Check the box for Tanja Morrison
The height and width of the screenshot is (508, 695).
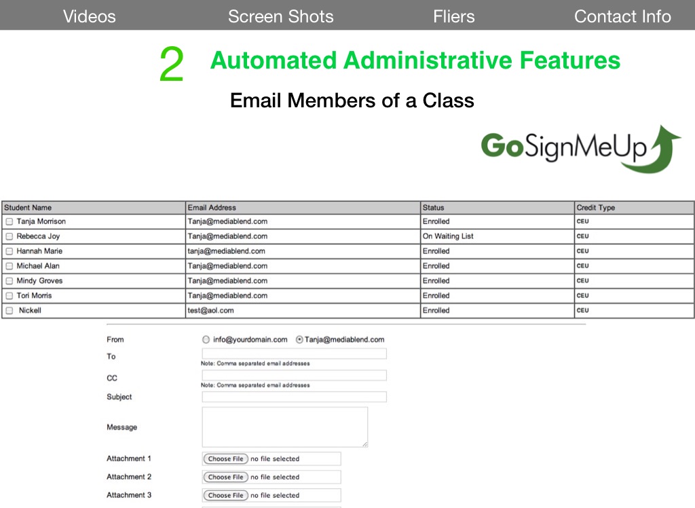click(10, 221)
